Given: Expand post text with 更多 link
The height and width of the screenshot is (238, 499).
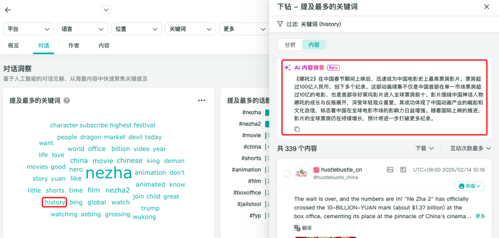Looking at the screenshot, I should tap(480, 216).
